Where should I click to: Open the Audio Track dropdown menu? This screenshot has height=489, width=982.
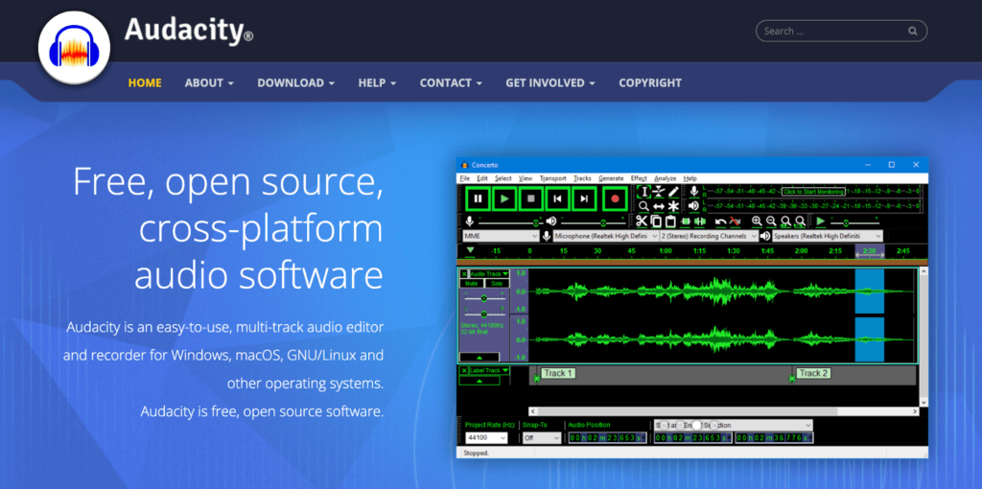490,273
